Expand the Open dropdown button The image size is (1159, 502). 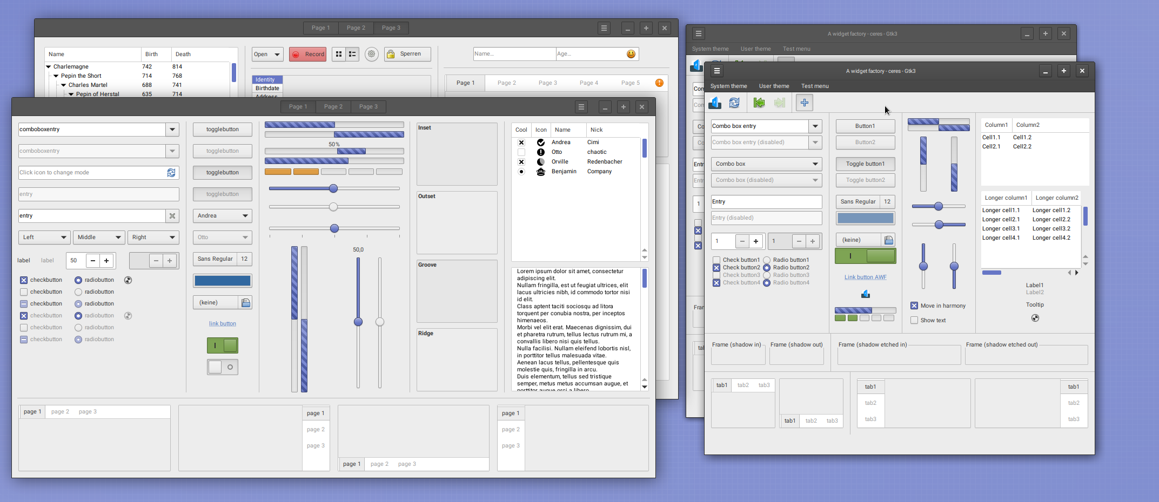coord(277,54)
